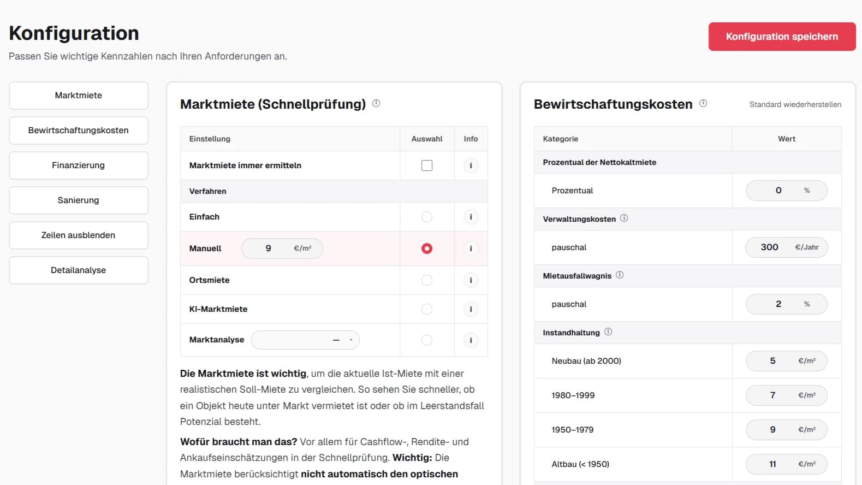Open the Marktanalyse dropdown
Screen dimensions: 862x485
(x=305, y=340)
